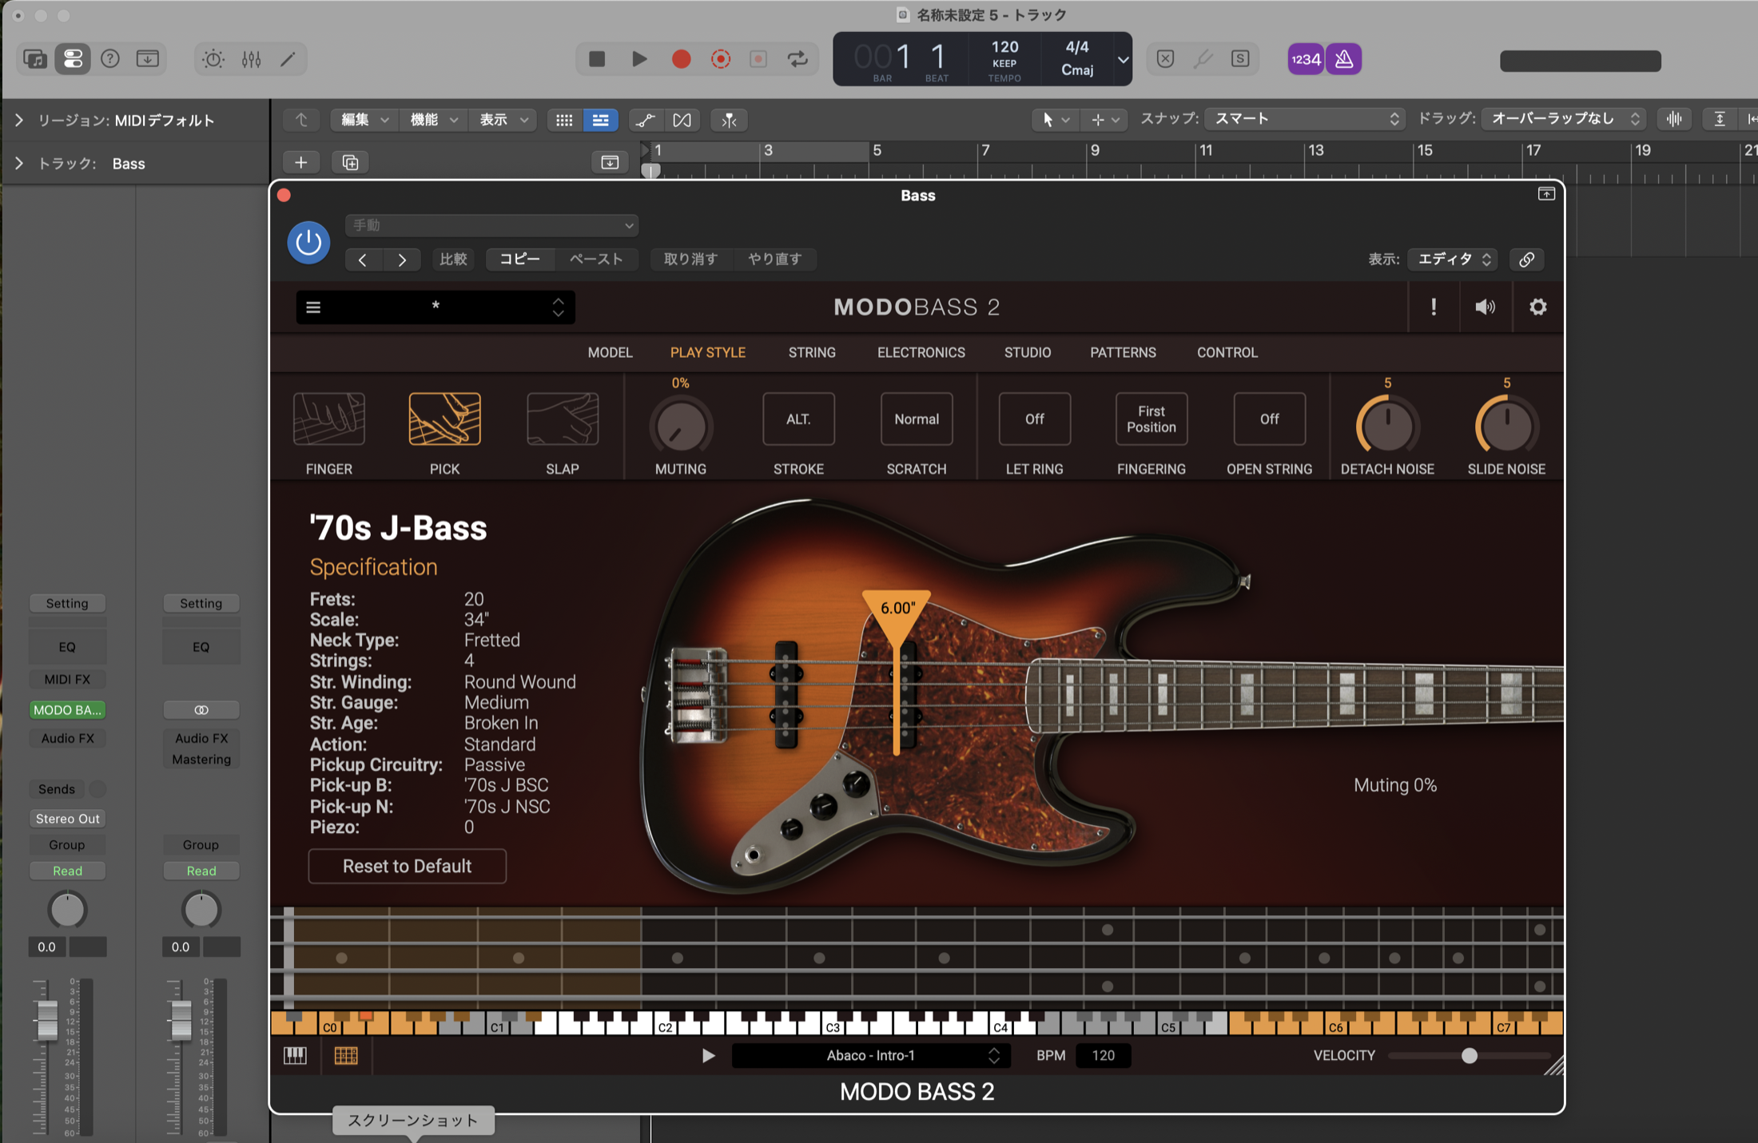Toggle the metronome click button
1758x1143 pixels.
pos(1344,59)
